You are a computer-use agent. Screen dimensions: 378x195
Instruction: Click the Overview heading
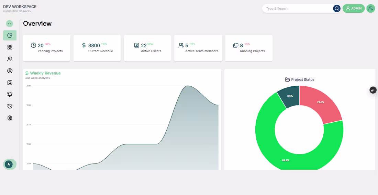(x=37, y=24)
